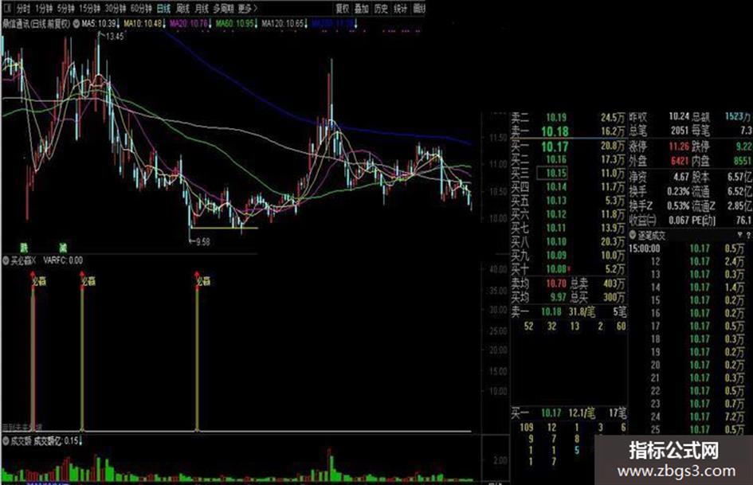
Task: Click the 内盘 value 8551
Action: [x=742, y=160]
